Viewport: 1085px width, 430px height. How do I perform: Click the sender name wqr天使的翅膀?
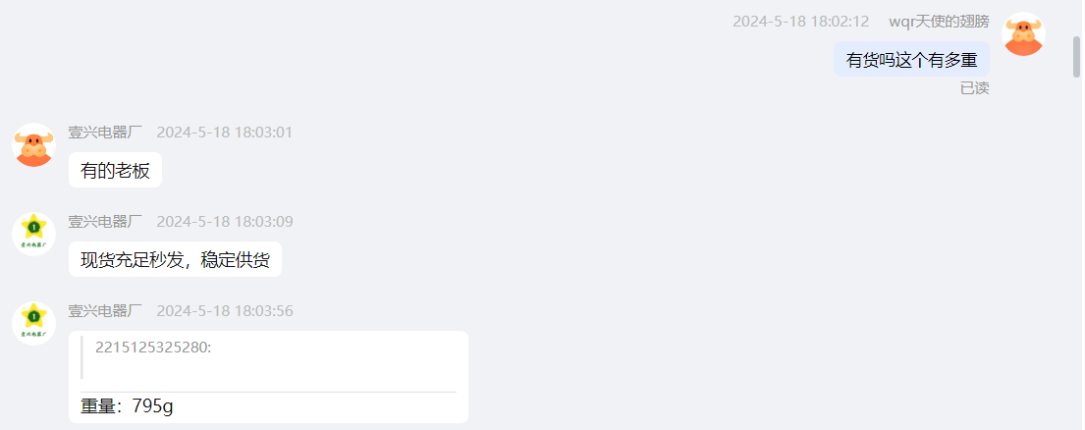[x=939, y=22]
